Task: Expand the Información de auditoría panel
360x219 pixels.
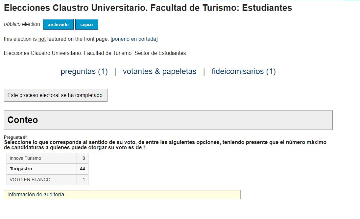Action: pyautogui.click(x=122, y=195)
